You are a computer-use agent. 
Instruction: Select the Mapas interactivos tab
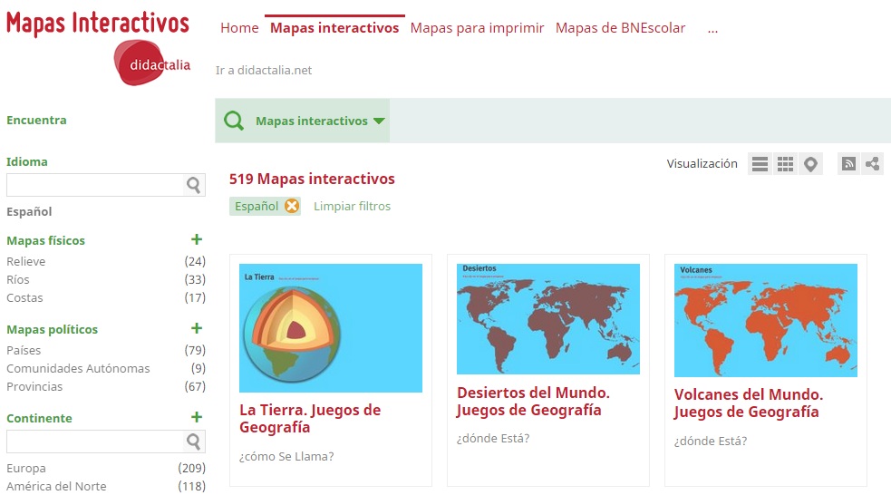pyautogui.click(x=334, y=28)
